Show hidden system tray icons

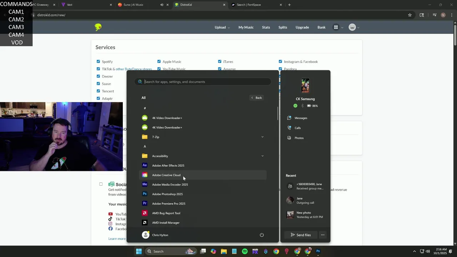pos(414,251)
